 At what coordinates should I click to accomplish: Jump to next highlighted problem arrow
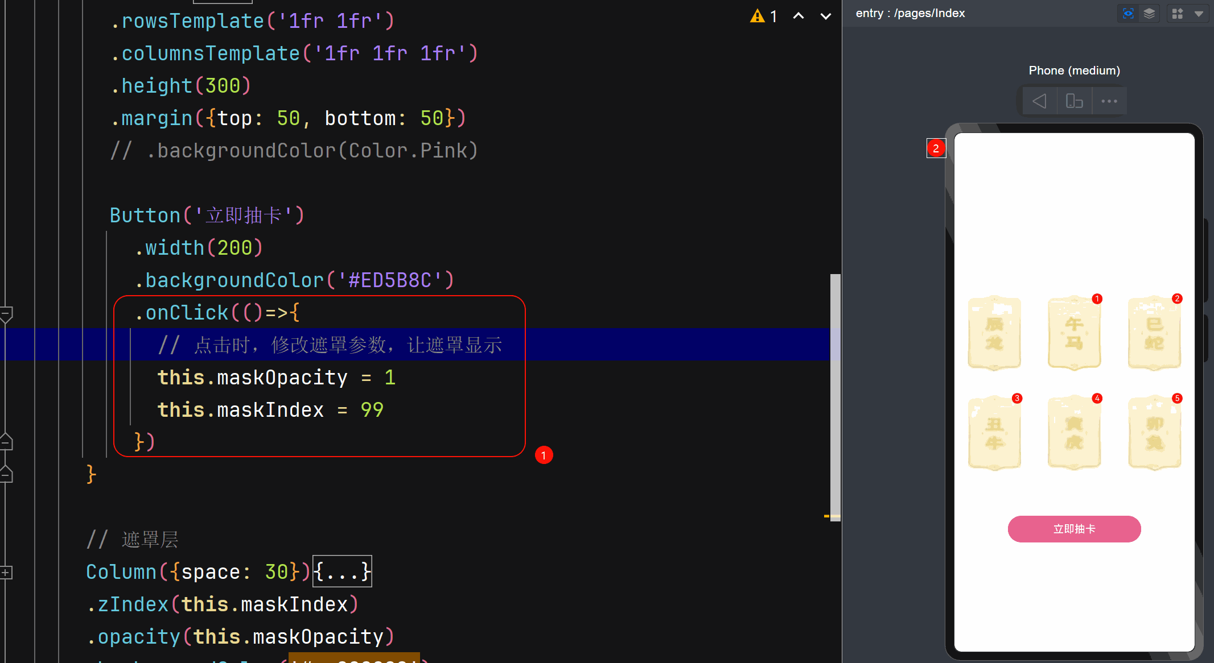coord(825,16)
